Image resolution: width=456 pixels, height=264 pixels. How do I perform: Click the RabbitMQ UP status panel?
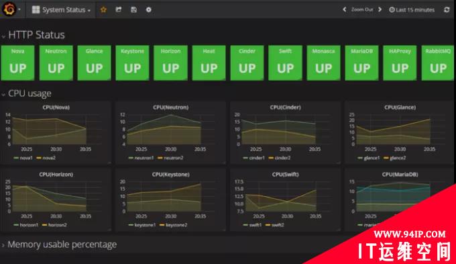[438, 62]
